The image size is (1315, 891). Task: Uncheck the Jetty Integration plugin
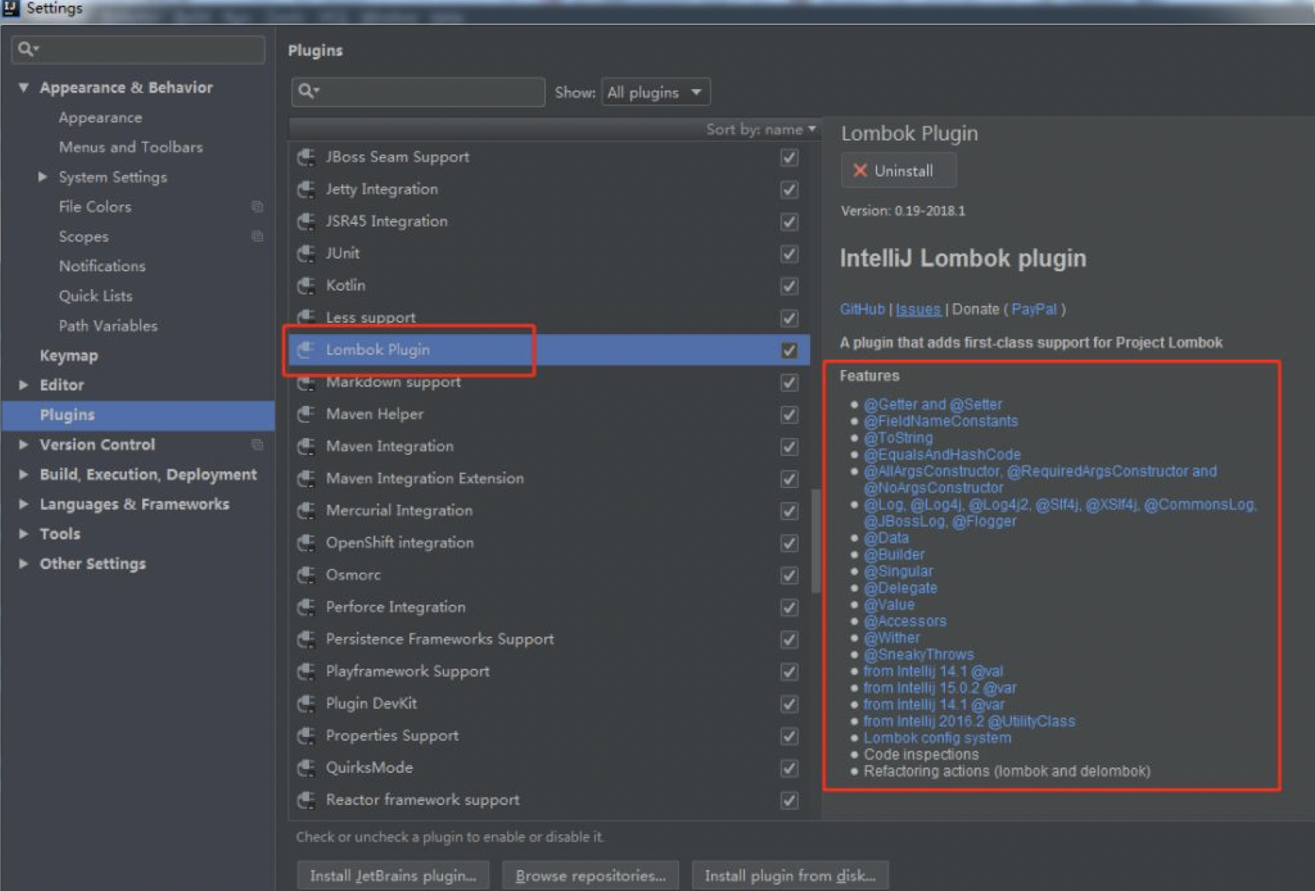click(790, 189)
